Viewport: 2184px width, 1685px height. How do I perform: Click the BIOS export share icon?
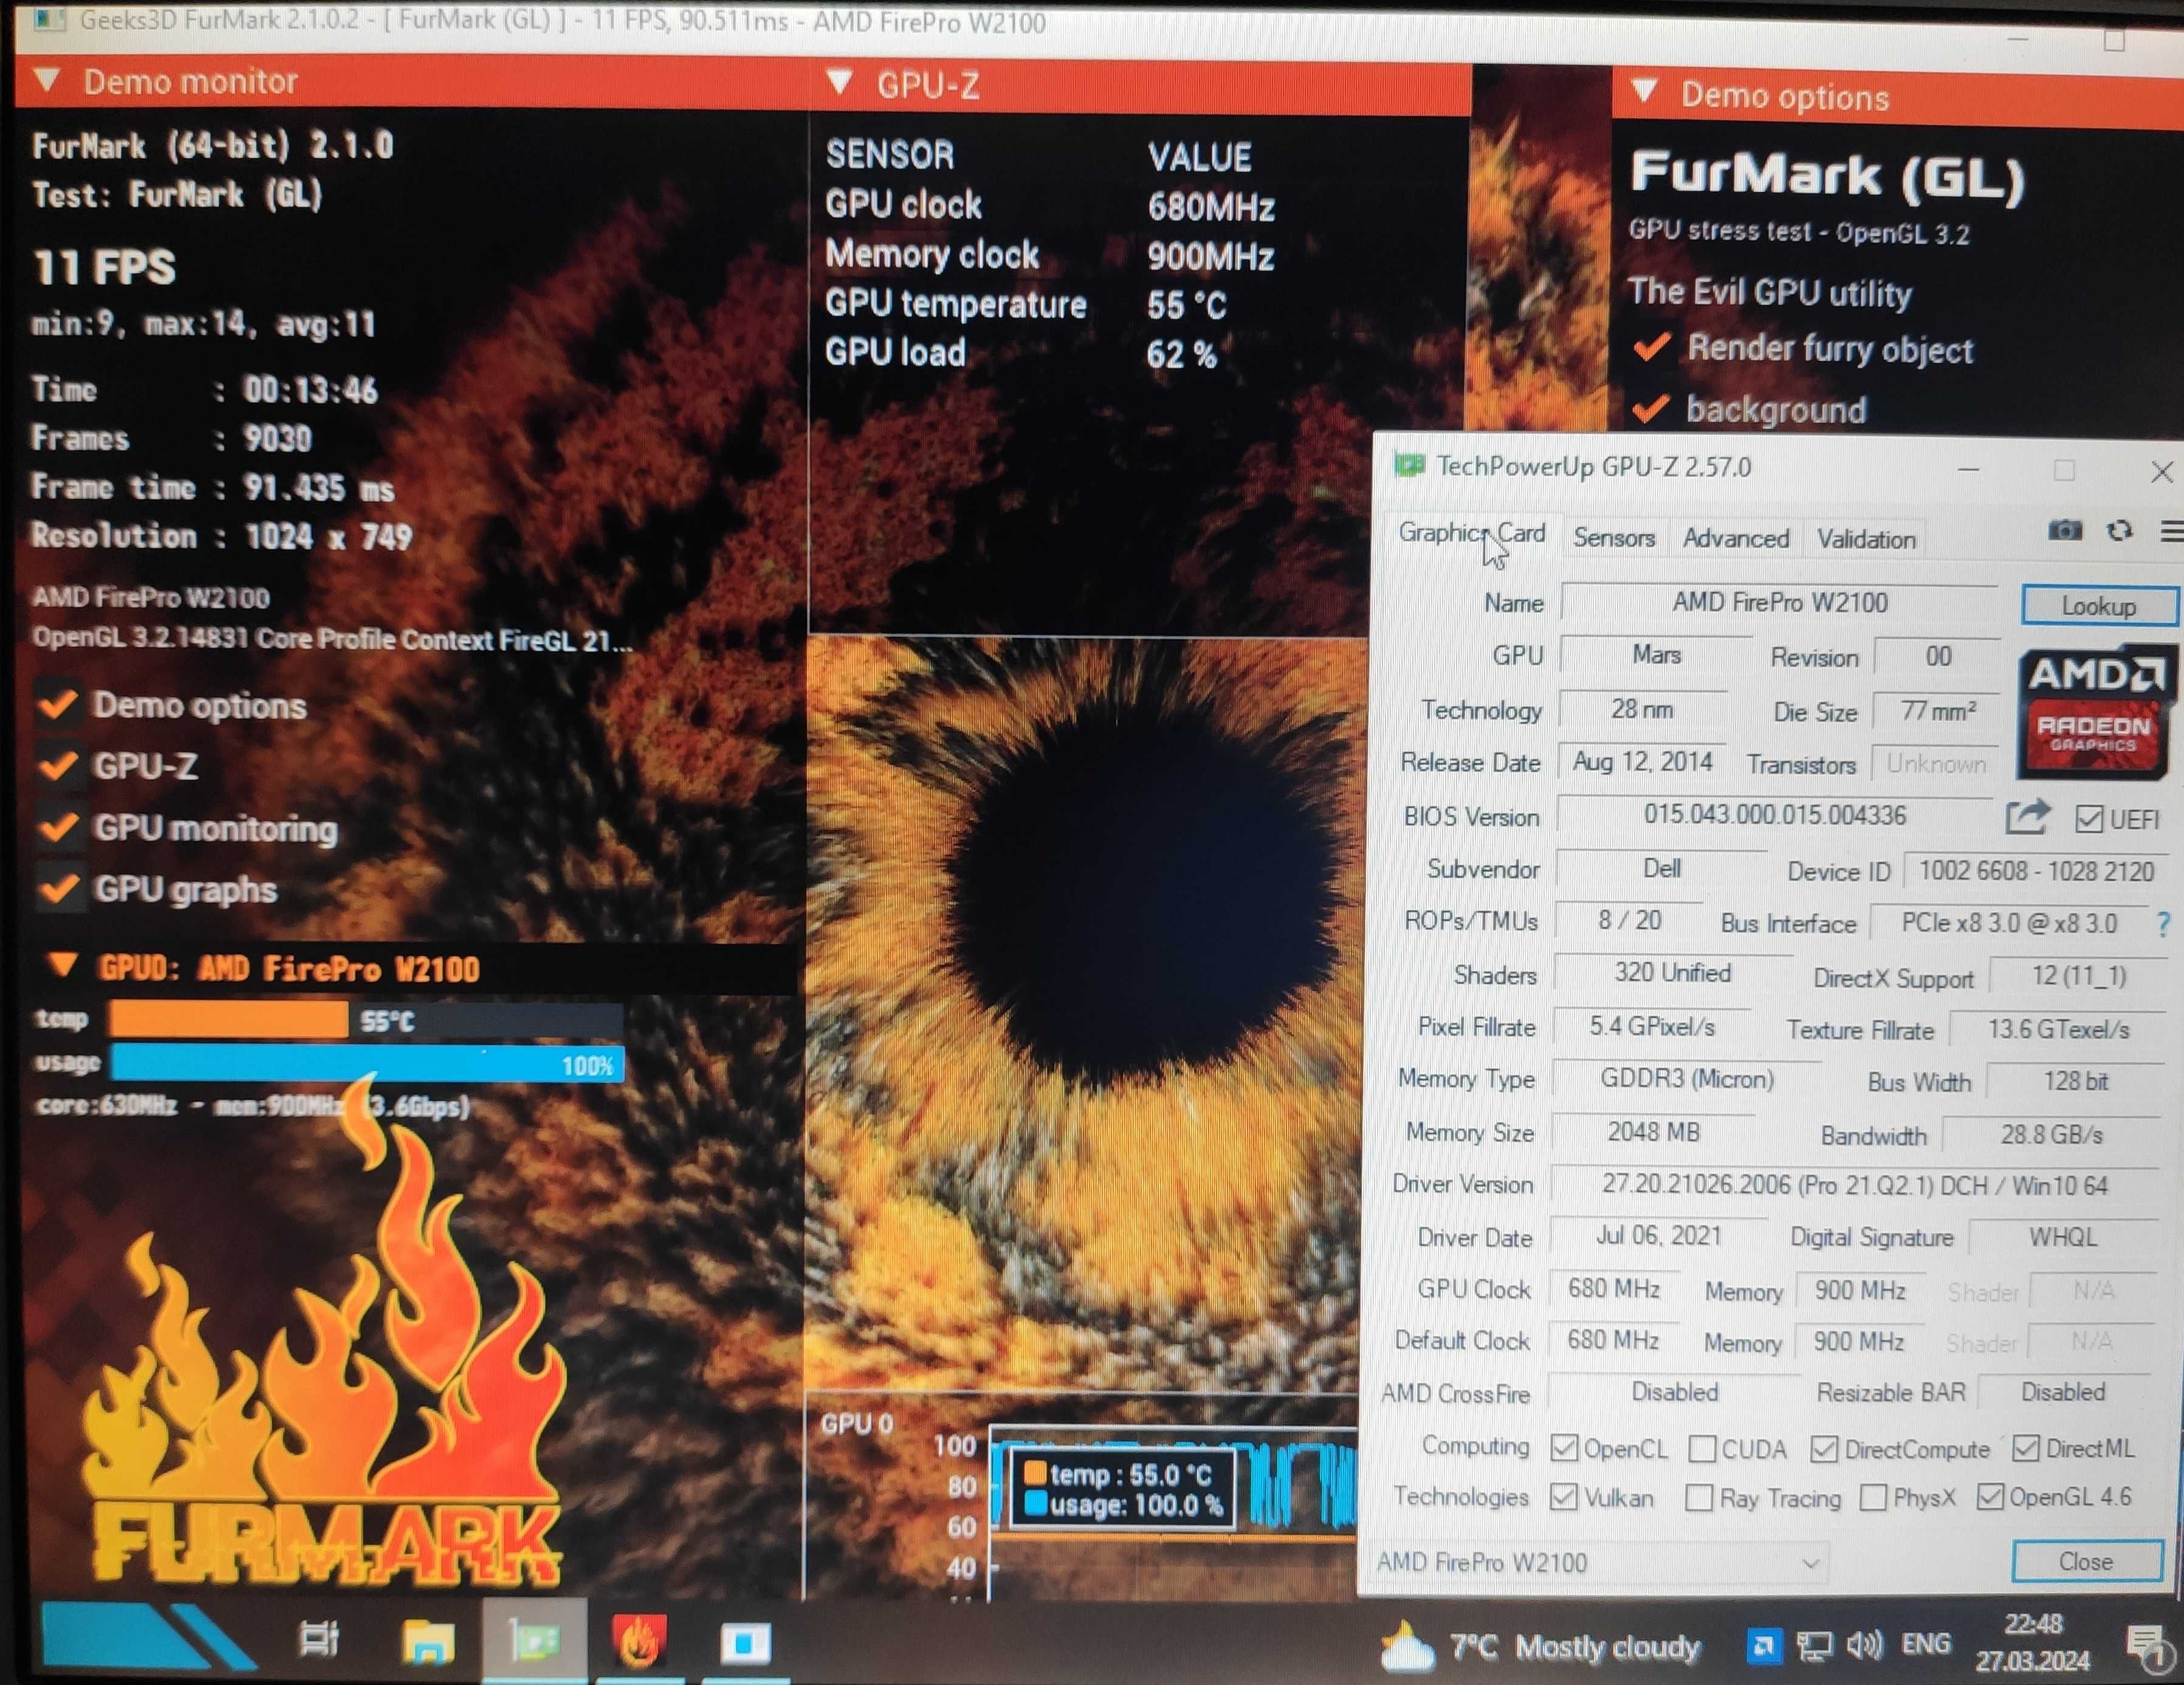pos(2028,817)
